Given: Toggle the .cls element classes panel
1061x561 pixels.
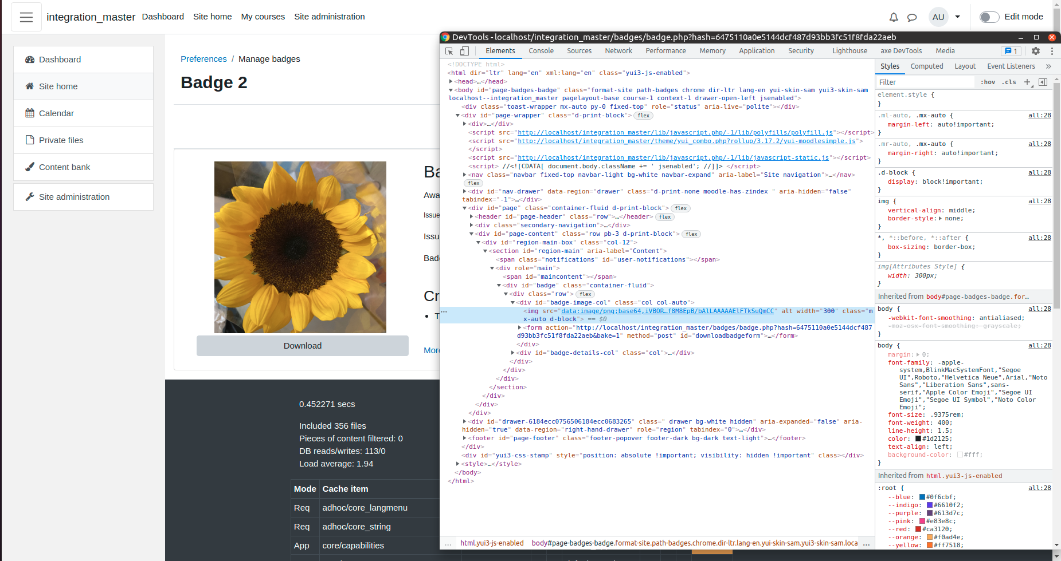Looking at the screenshot, I should (x=1009, y=82).
